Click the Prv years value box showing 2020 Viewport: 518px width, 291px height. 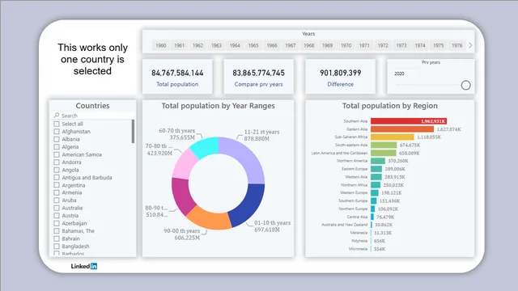405,74
